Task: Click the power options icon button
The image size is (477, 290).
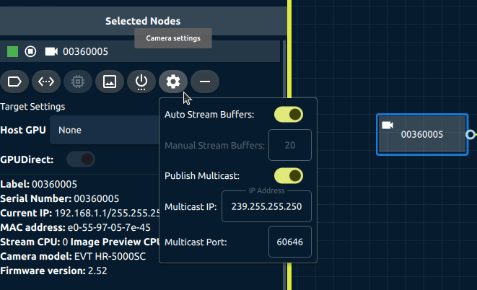Action: point(141,82)
